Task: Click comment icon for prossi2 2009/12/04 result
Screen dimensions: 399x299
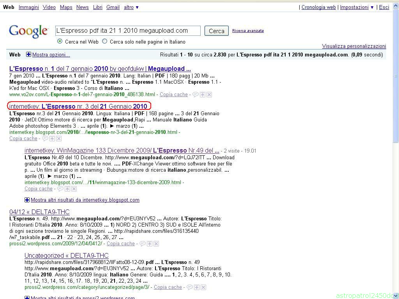Action: (143, 244)
